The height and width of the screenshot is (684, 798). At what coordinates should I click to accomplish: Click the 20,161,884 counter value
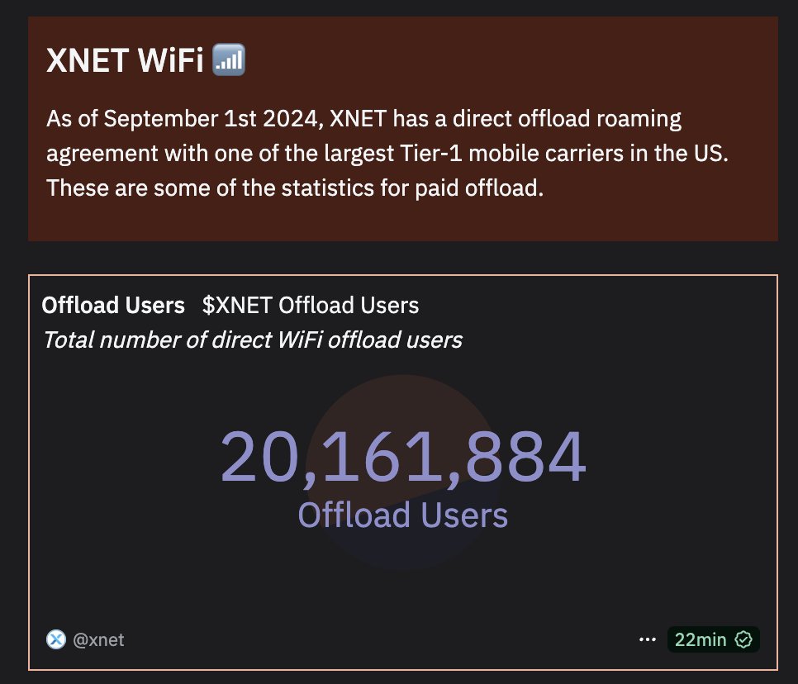pos(403,458)
